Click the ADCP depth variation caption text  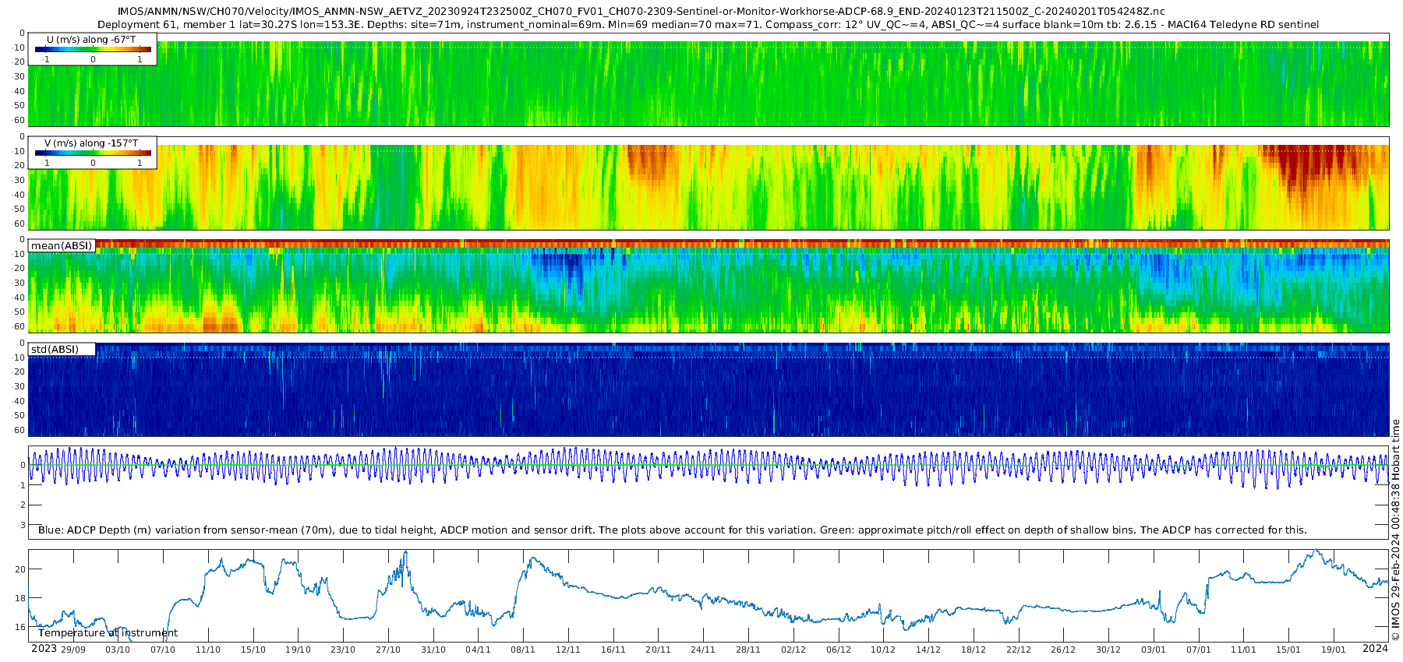[672, 530]
